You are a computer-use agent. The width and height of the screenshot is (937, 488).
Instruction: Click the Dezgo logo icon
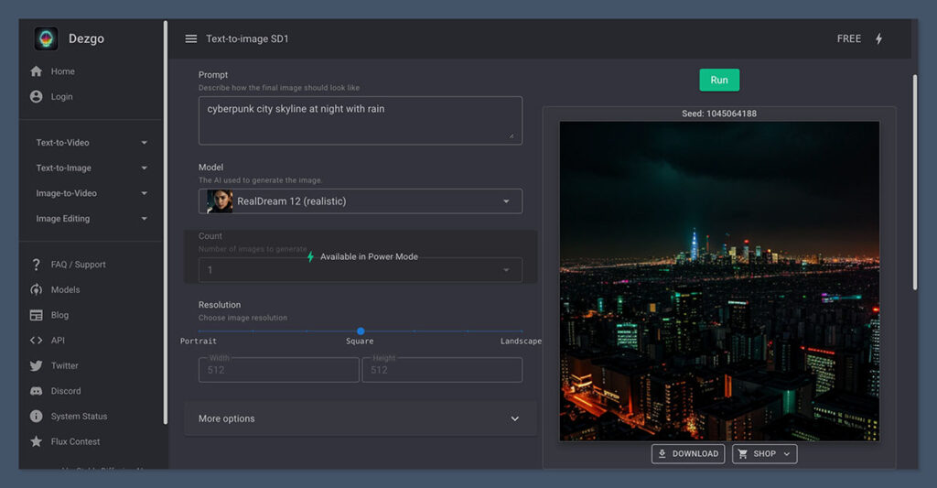point(46,38)
